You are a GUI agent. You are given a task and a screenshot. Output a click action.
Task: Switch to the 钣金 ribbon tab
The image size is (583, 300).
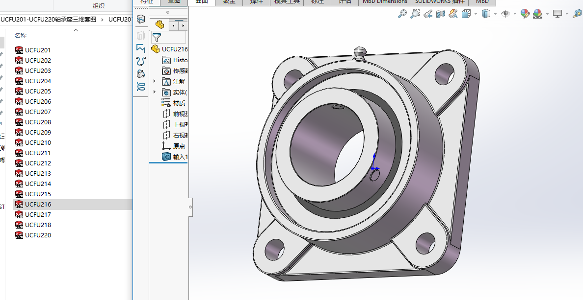click(229, 2)
